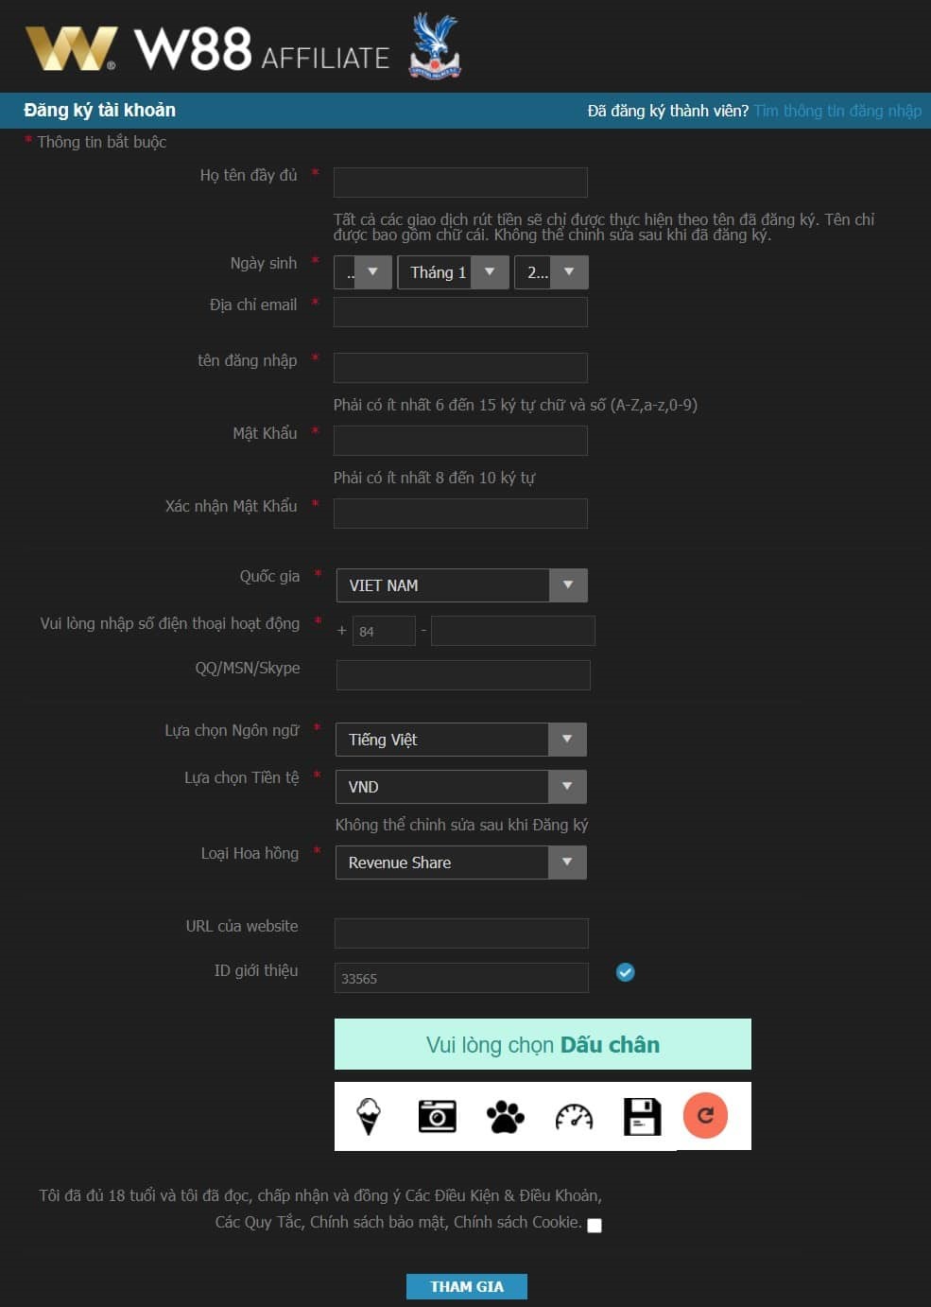
Task: Click the W88 AFFILIATE title text
Action: pos(263,49)
